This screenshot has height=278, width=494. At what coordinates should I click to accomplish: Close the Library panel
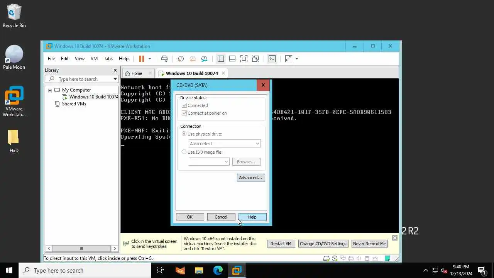click(x=115, y=70)
